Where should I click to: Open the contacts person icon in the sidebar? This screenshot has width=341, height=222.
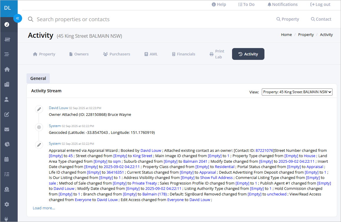coord(7,99)
